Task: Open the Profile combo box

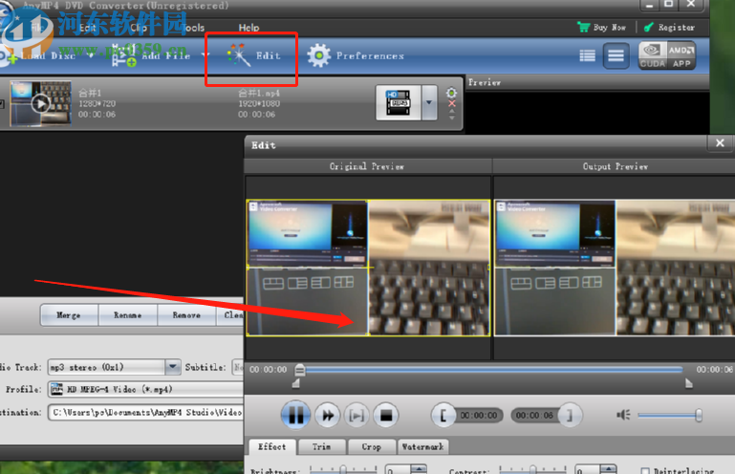Action: click(x=145, y=389)
